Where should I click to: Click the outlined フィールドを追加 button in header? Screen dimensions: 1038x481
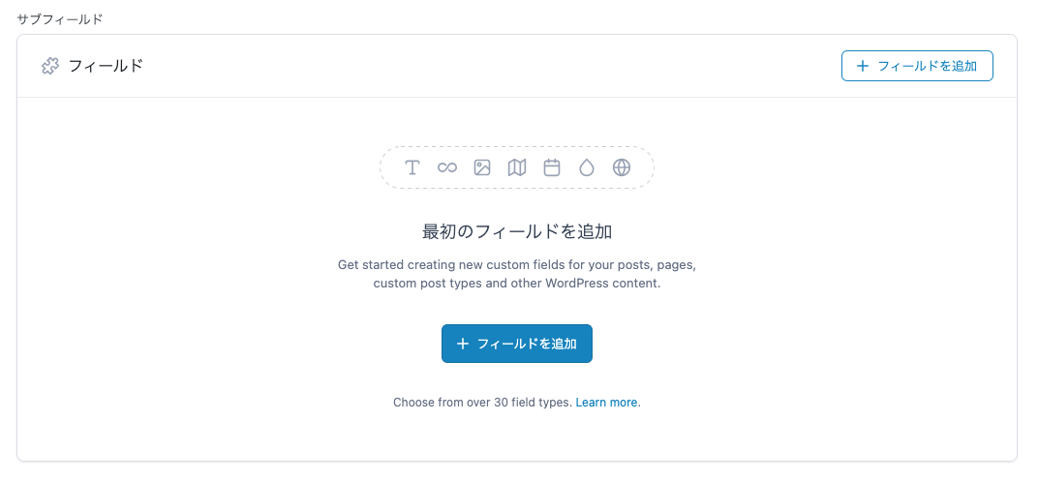917,66
